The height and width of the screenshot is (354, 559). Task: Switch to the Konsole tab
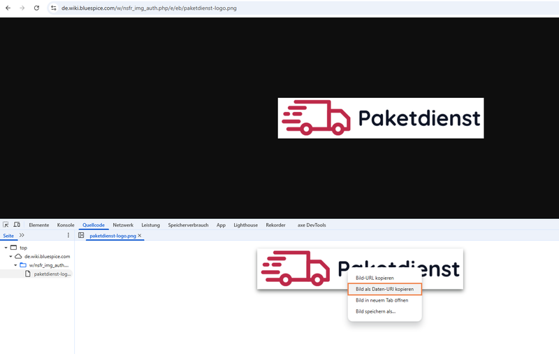66,225
